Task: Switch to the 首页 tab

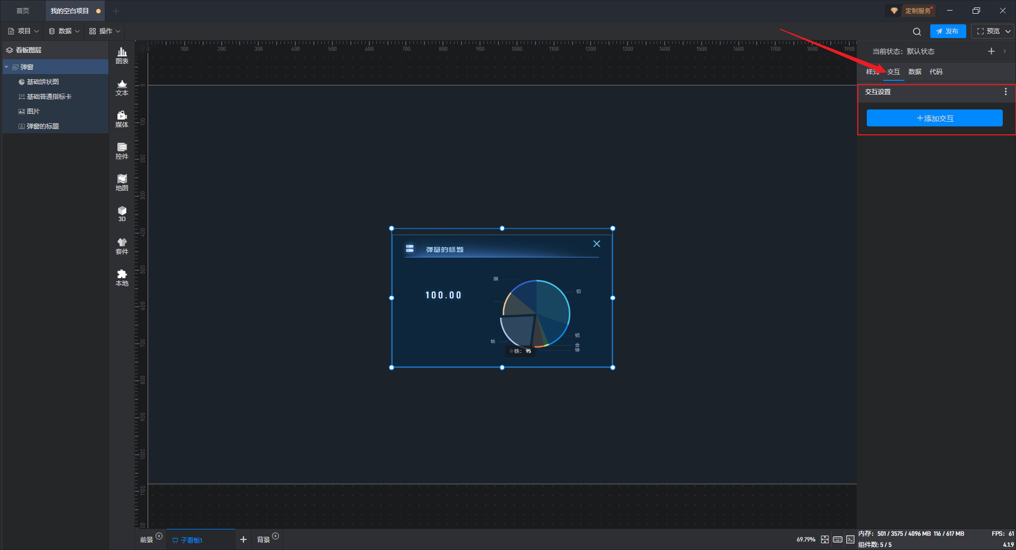Action: tap(23, 11)
